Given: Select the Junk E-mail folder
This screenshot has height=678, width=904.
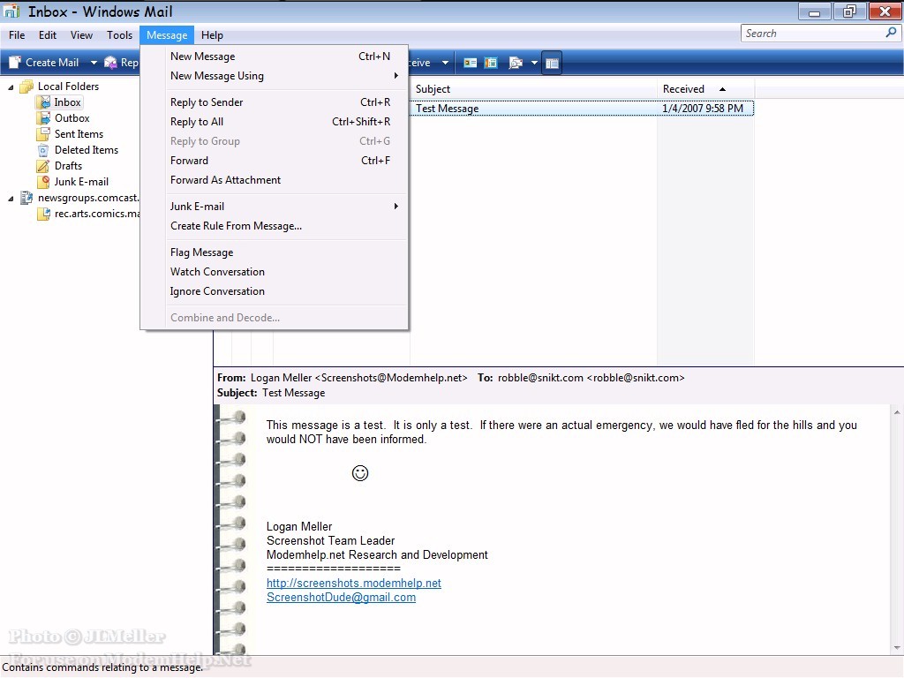Looking at the screenshot, I should [x=81, y=182].
